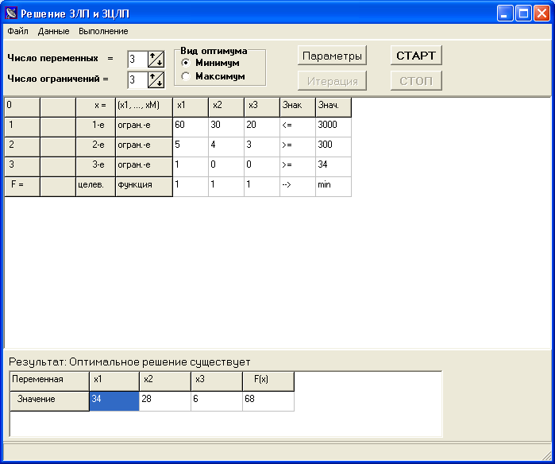This screenshot has height=464, width=555.
Task: Open the Выполнение menu
Action: (x=103, y=31)
